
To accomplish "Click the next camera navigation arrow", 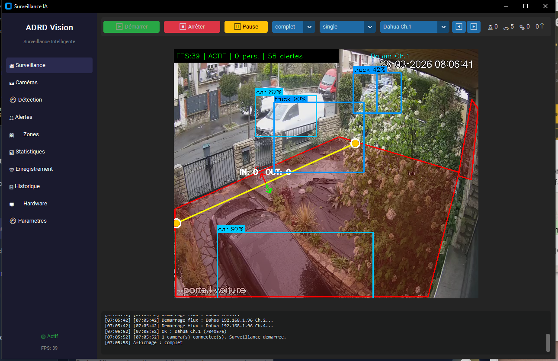I will pyautogui.click(x=473, y=26).
